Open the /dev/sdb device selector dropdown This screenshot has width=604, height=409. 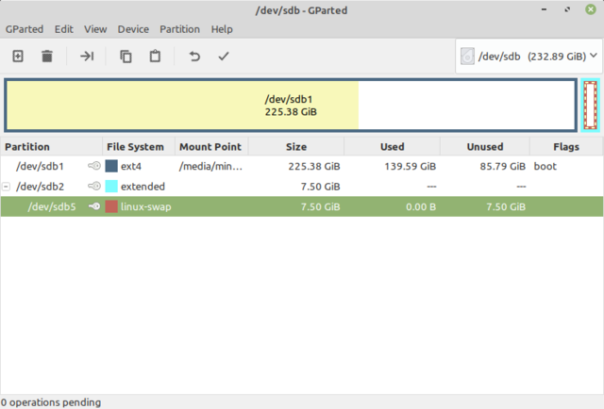coord(528,57)
